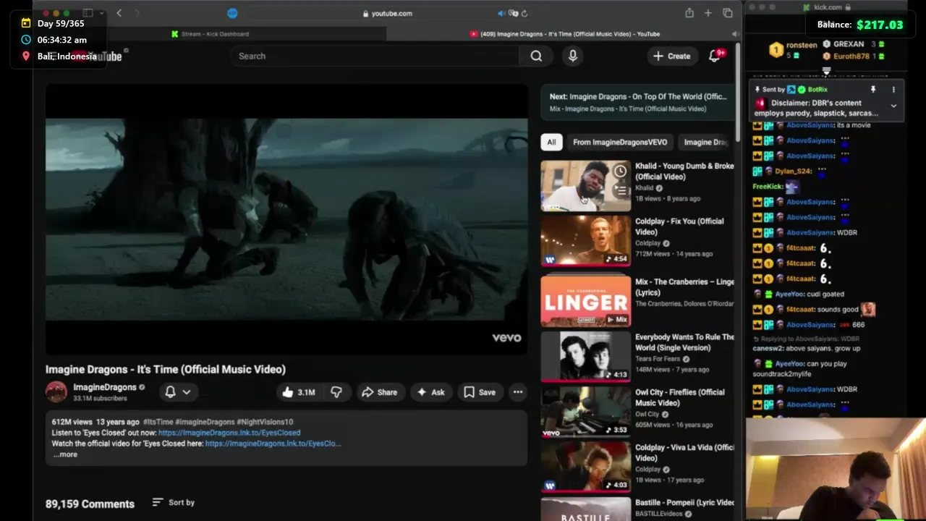Activate the voice search microphone
The width and height of the screenshot is (926, 521).
[x=573, y=56]
